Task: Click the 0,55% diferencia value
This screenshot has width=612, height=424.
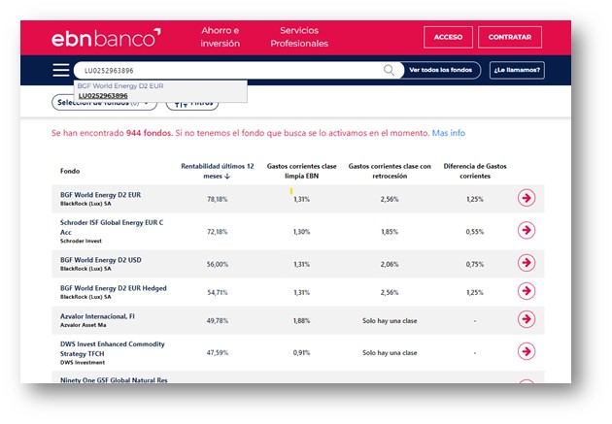Action: (475, 232)
